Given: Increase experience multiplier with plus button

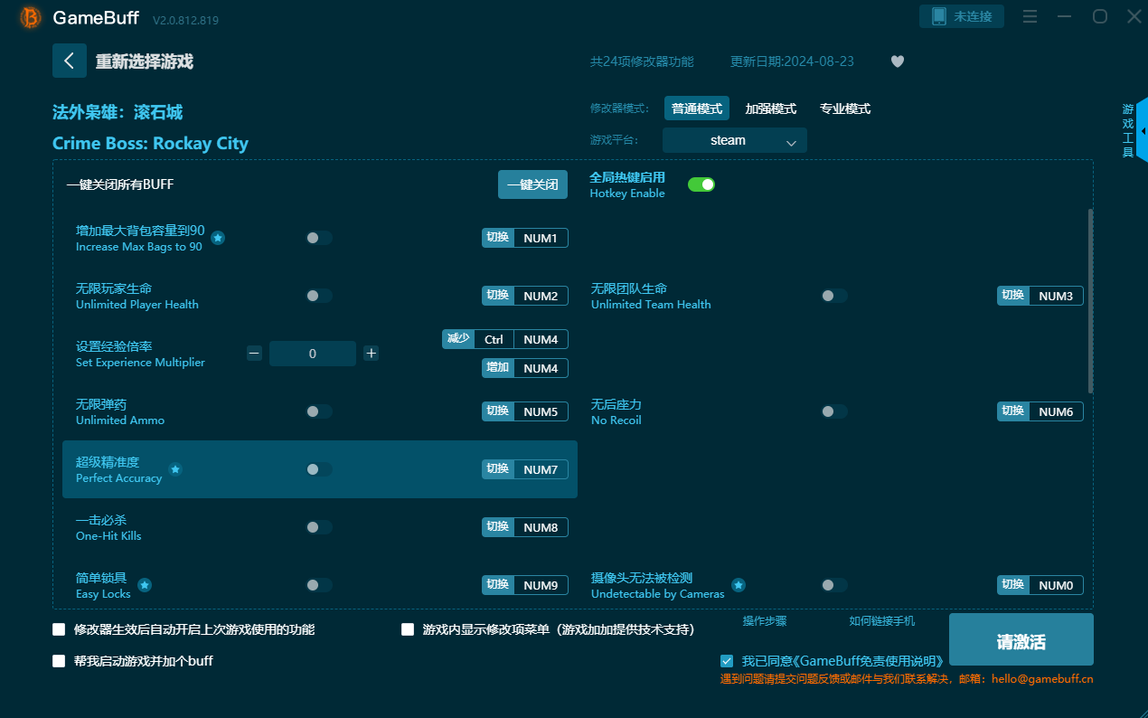Looking at the screenshot, I should [x=371, y=354].
